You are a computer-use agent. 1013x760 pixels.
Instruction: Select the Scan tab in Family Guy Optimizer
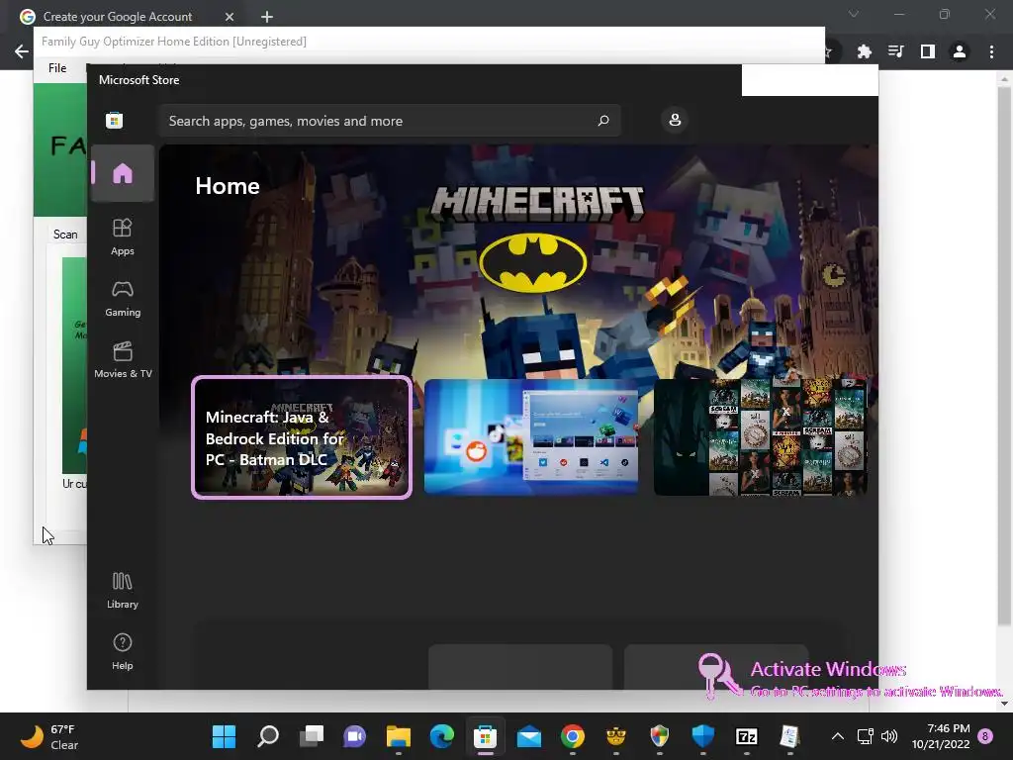[65, 235]
